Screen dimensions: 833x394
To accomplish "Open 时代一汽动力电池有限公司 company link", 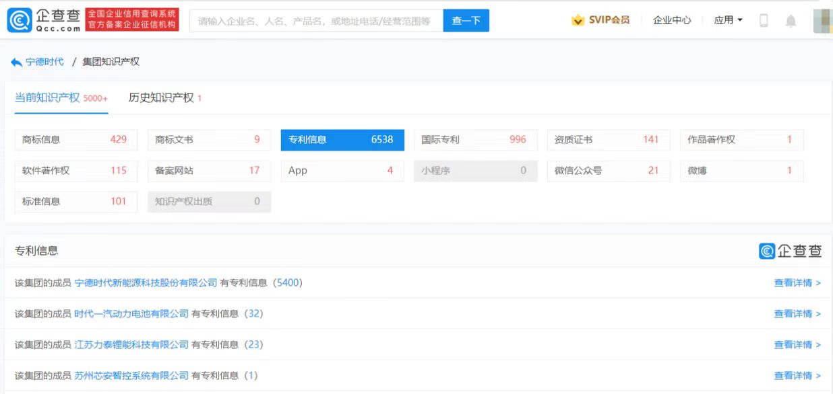I will [x=131, y=314].
